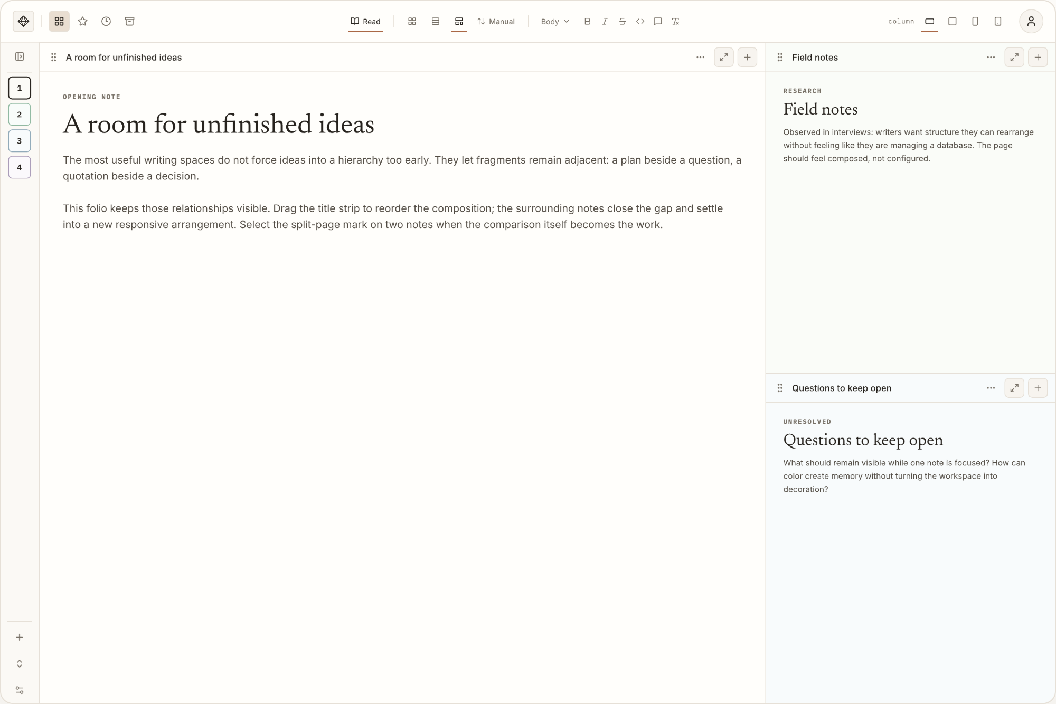The width and height of the screenshot is (1056, 704).
Task: Grab drag handle of Field notes panel
Action: 780,58
